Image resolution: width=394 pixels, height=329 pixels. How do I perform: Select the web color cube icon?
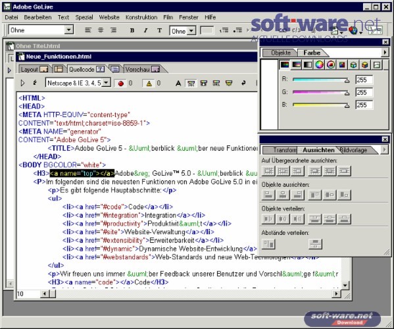click(x=353, y=65)
